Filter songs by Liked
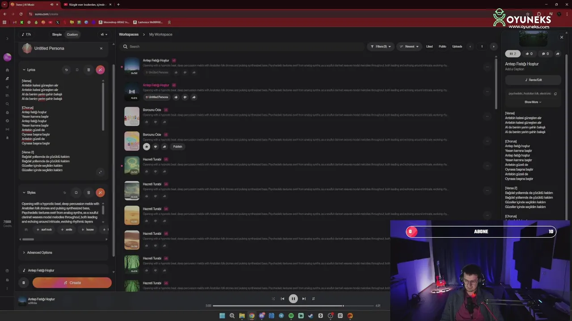 429,46
